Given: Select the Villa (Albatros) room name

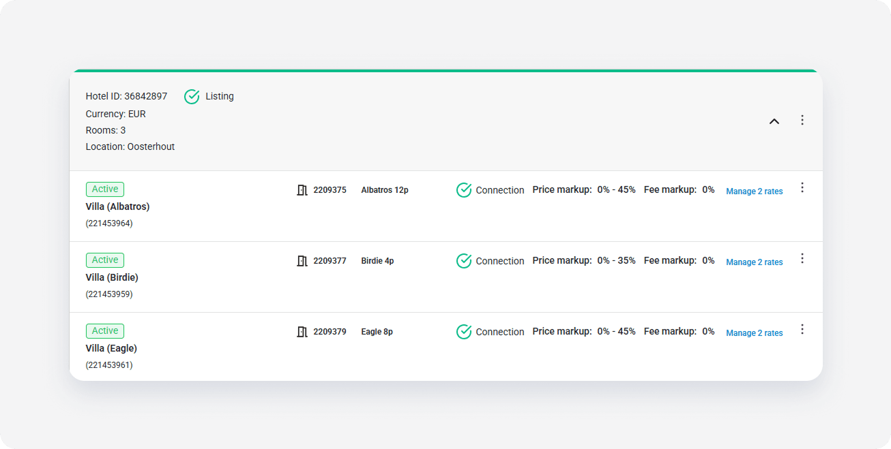Looking at the screenshot, I should (x=117, y=206).
